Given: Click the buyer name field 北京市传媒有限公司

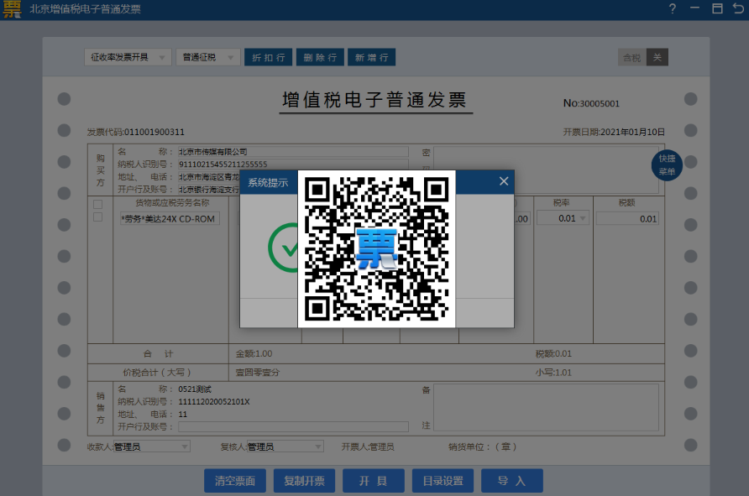Looking at the screenshot, I should click(x=293, y=152).
